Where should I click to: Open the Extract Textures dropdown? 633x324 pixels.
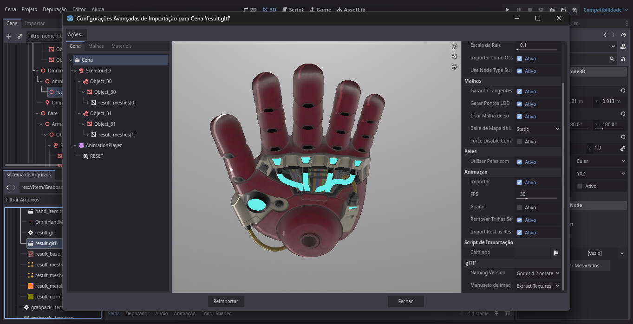538,286
